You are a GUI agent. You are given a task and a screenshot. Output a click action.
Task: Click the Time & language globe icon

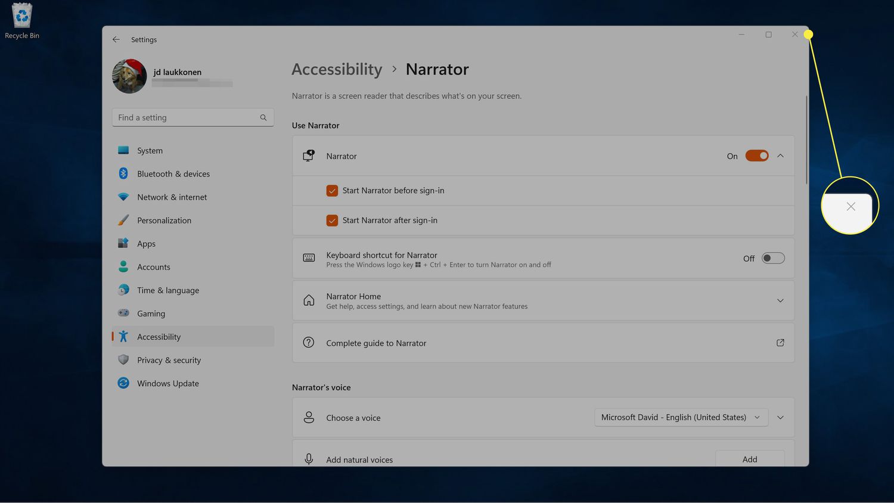pos(123,290)
